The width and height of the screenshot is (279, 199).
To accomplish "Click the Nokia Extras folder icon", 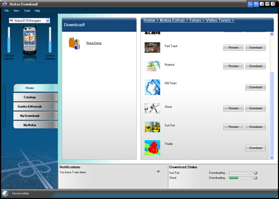I will pyautogui.click(x=74, y=43).
